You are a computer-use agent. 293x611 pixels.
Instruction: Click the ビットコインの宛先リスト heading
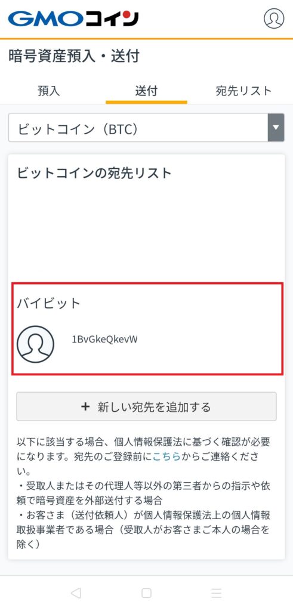94,173
